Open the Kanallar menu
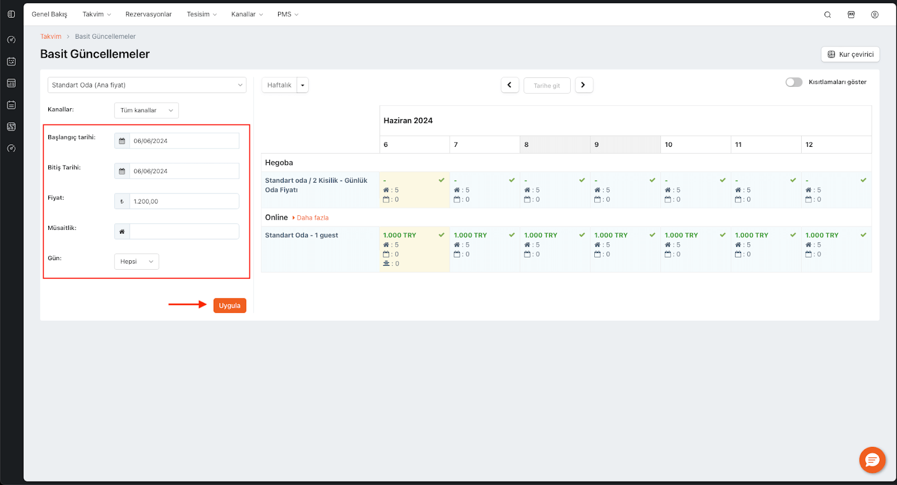This screenshot has width=897, height=485. 247,15
